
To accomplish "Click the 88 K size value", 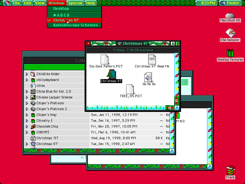I will coord(159,138).
